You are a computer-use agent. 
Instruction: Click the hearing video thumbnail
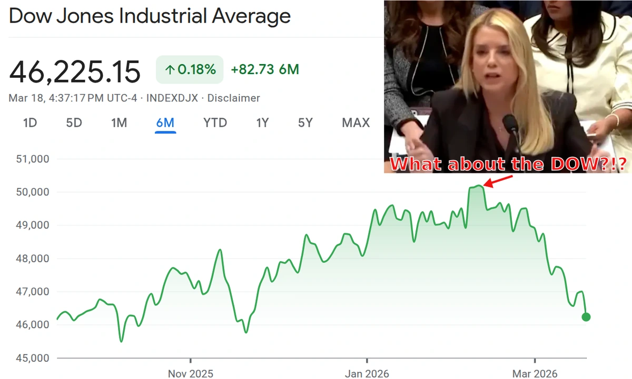508,79
